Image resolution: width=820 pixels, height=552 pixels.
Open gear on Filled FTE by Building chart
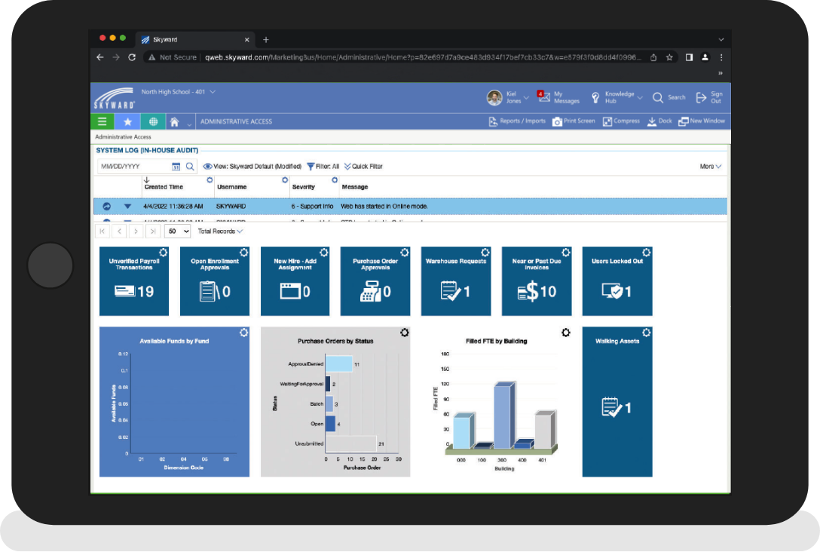coord(566,333)
